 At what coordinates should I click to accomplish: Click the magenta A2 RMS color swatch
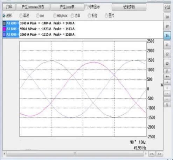(x=4, y=29)
